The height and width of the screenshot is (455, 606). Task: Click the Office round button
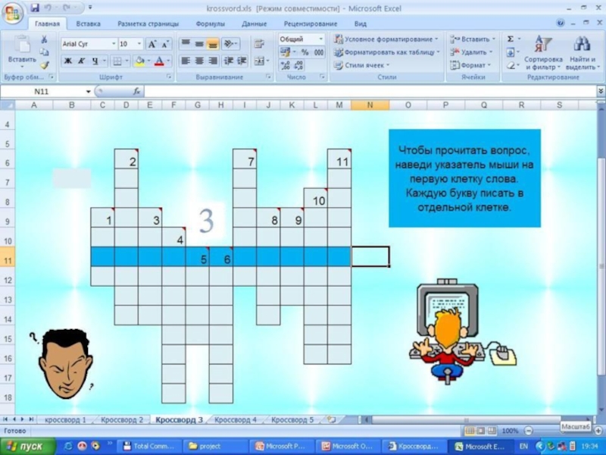(12, 13)
